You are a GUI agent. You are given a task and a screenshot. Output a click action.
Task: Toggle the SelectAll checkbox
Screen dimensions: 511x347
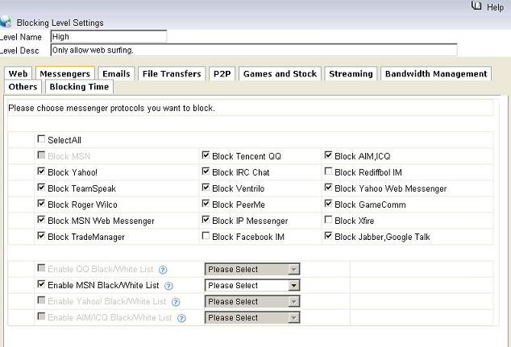point(41,139)
